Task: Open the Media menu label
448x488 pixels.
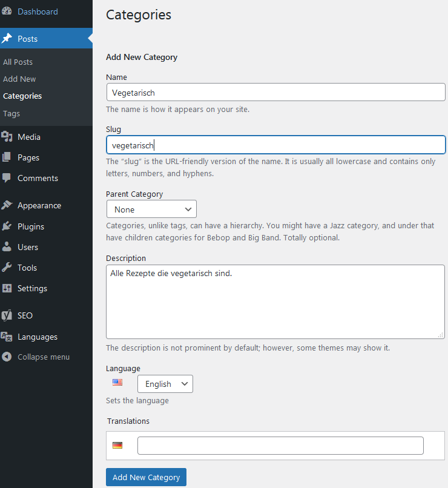Action: pyautogui.click(x=29, y=137)
